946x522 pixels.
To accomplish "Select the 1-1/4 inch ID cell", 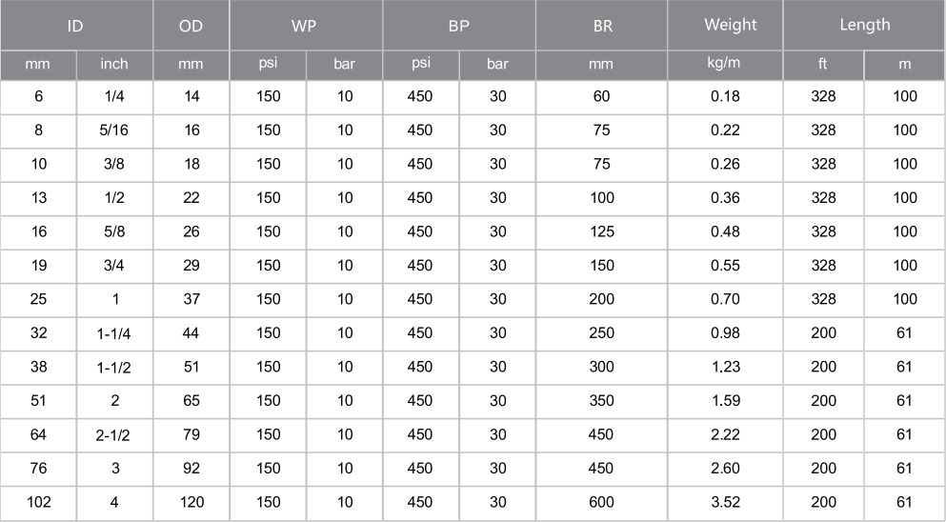I will [114, 333].
